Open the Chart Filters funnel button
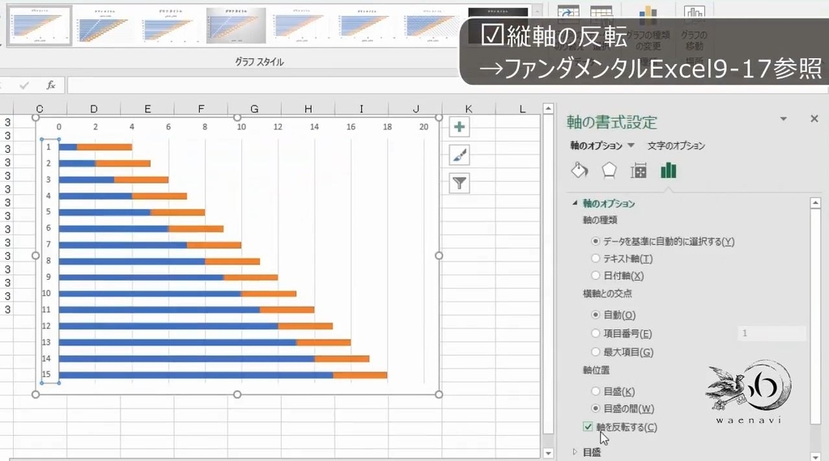The image size is (829, 461). (x=460, y=184)
